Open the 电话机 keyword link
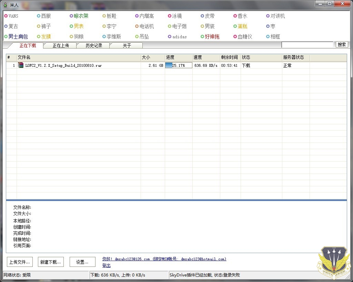Viewport: 353px width, 282px height. coord(147,26)
